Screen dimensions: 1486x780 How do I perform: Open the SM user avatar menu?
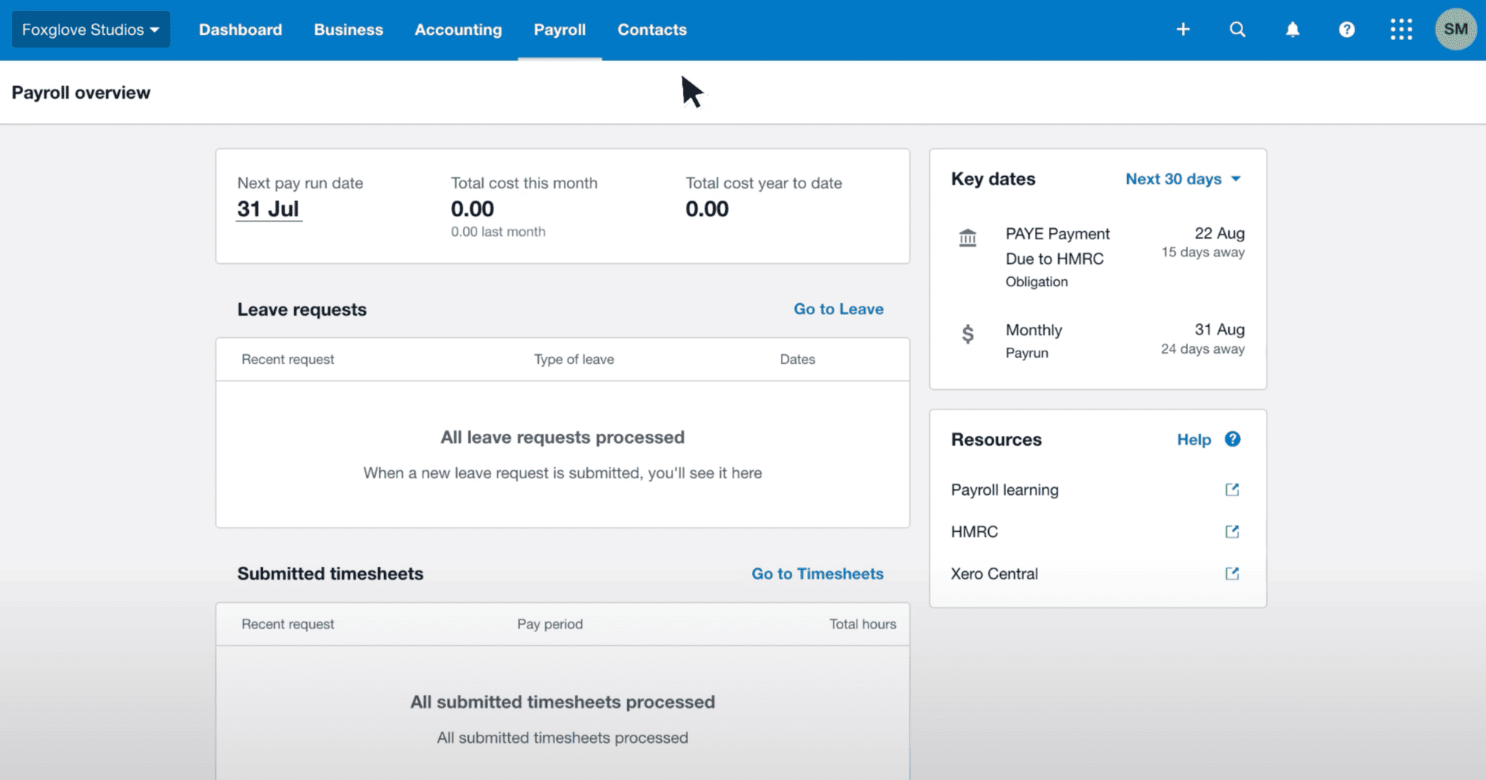1456,30
